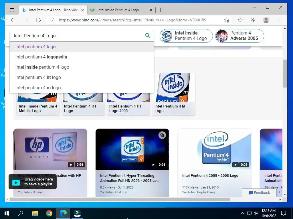This screenshot has width=293, height=219.
Task: Open Intel Pentium 4 2005 - 2008 Logo title
Action: point(210,175)
